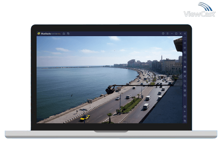
Task: Toggle fullscreen mode in sidebar
Action: point(185,38)
